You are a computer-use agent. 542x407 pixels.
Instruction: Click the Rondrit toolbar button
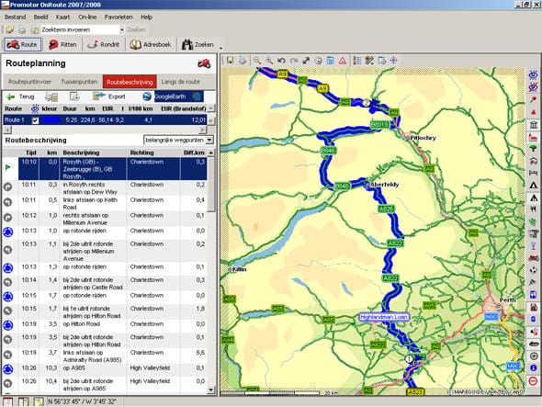(104, 44)
